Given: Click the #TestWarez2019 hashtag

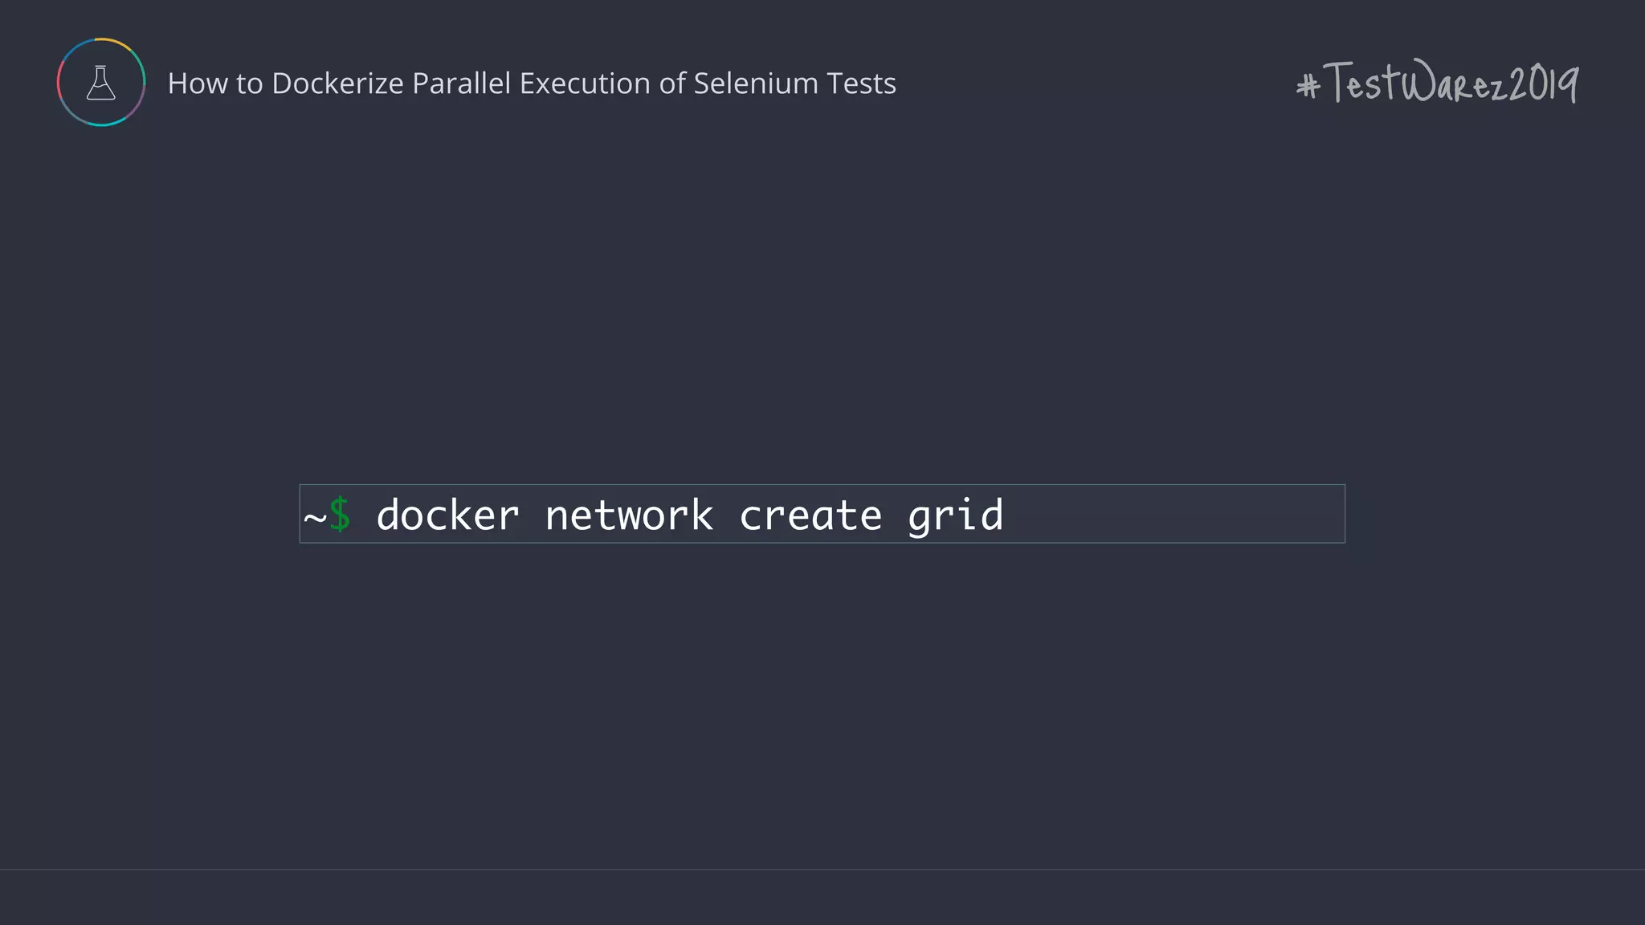Looking at the screenshot, I should (1437, 82).
